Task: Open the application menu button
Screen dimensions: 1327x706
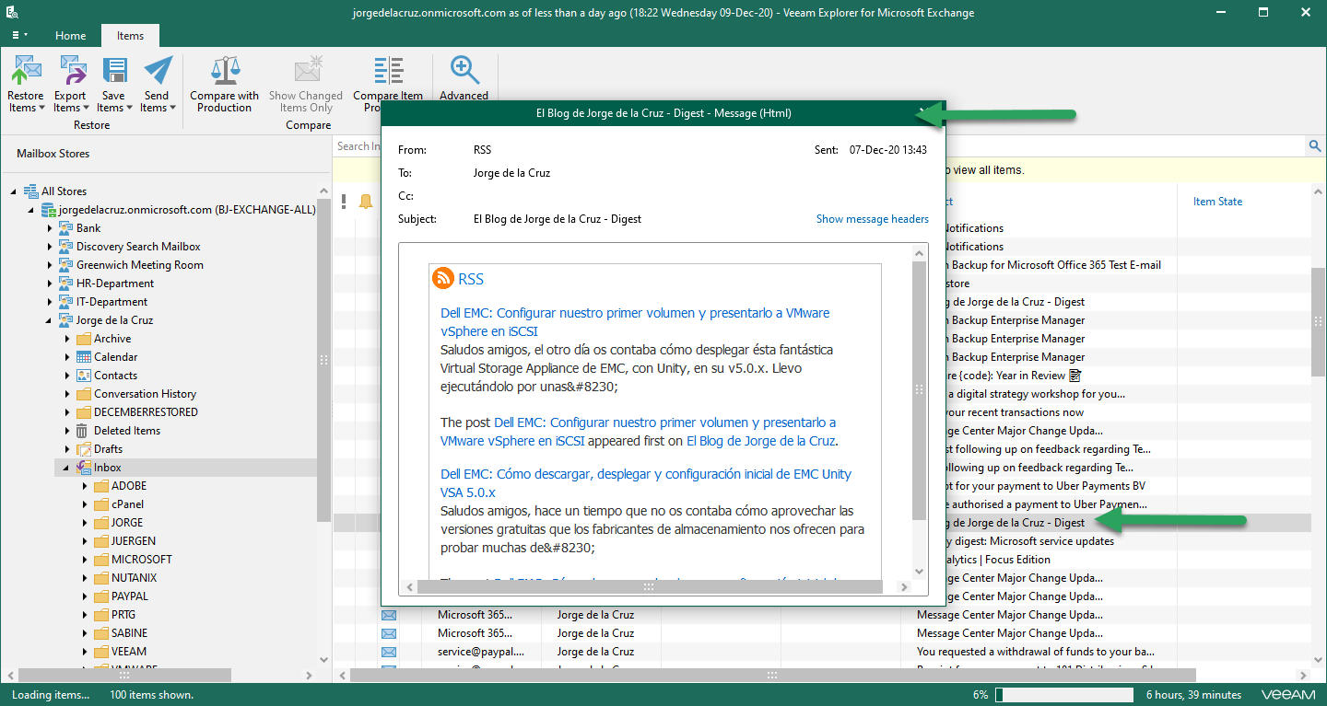Action: click(x=19, y=35)
